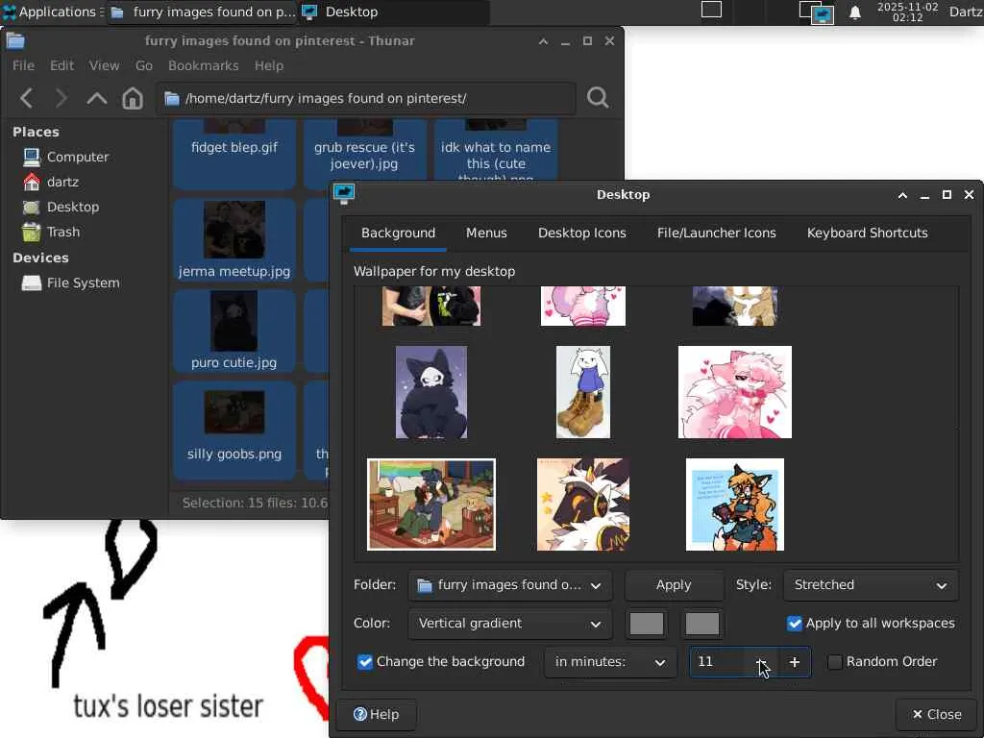Click the Dartz user label in panel
Screen dimensions: 984x738
point(965,12)
